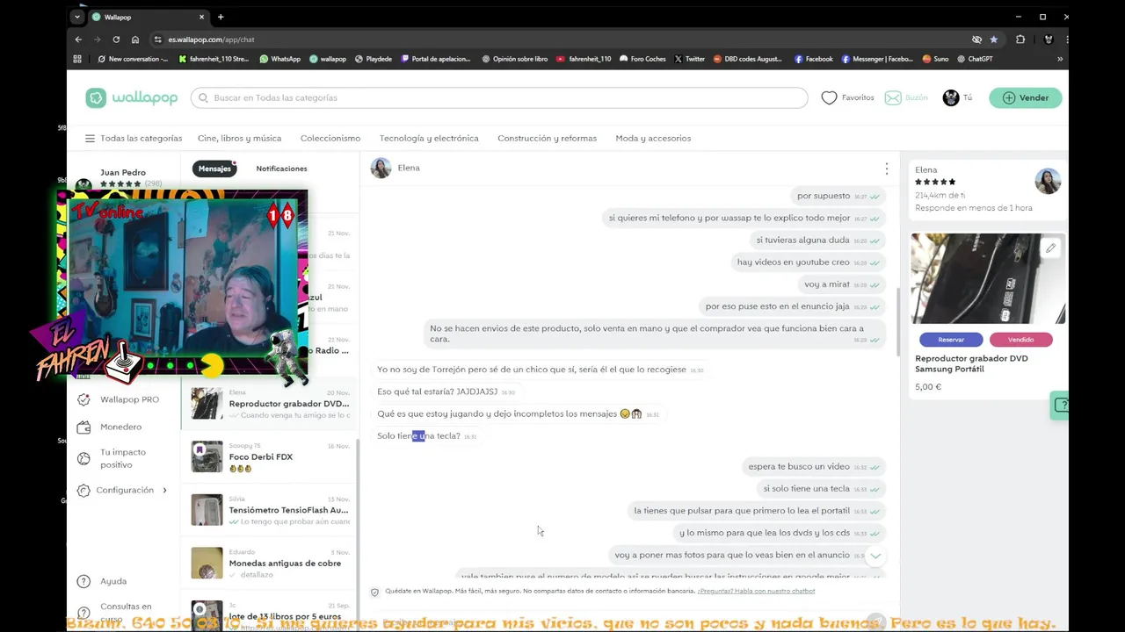Click the Vender button
Screen dimensions: 1125x632
[x=1025, y=97]
